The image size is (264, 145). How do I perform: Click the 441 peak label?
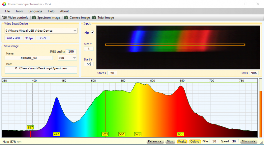56,134
